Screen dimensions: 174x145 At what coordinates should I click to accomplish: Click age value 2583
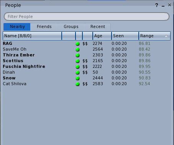[x=98, y=84]
